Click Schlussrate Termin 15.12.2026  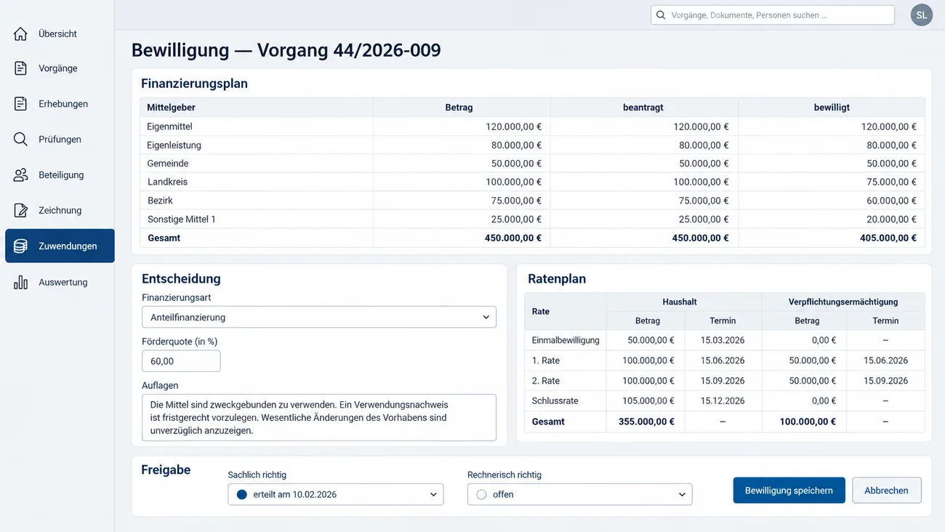723,400
